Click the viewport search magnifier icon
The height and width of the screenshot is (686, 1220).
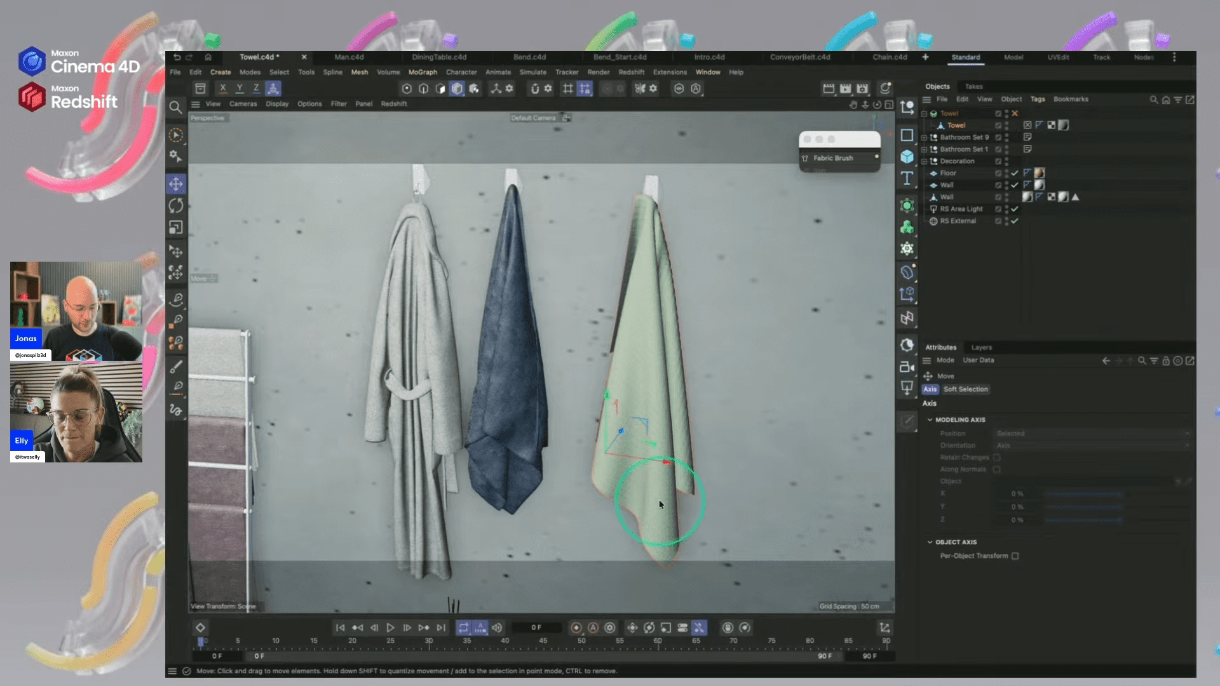175,107
